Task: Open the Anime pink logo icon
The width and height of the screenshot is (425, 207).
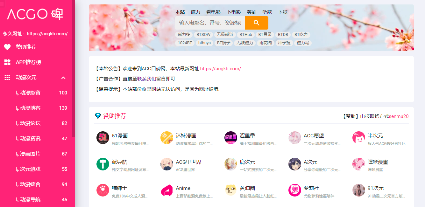Action: coord(167,190)
